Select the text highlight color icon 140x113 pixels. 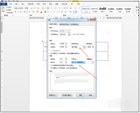coord(37,12)
